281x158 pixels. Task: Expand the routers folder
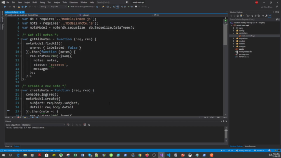click(x=234, y=44)
